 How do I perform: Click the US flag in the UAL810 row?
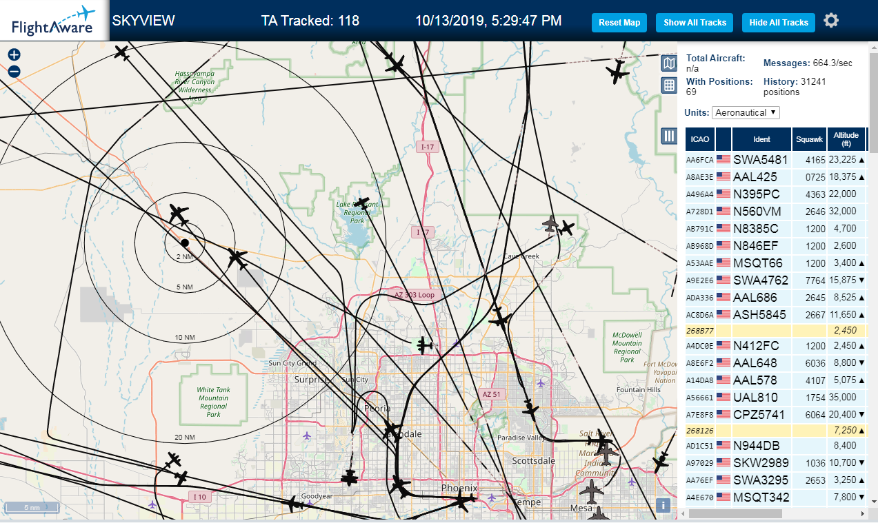(x=724, y=397)
